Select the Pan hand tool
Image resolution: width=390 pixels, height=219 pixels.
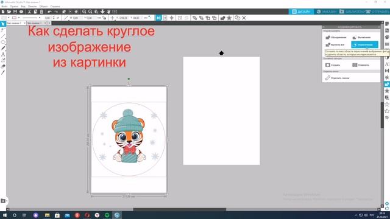pos(108,12)
